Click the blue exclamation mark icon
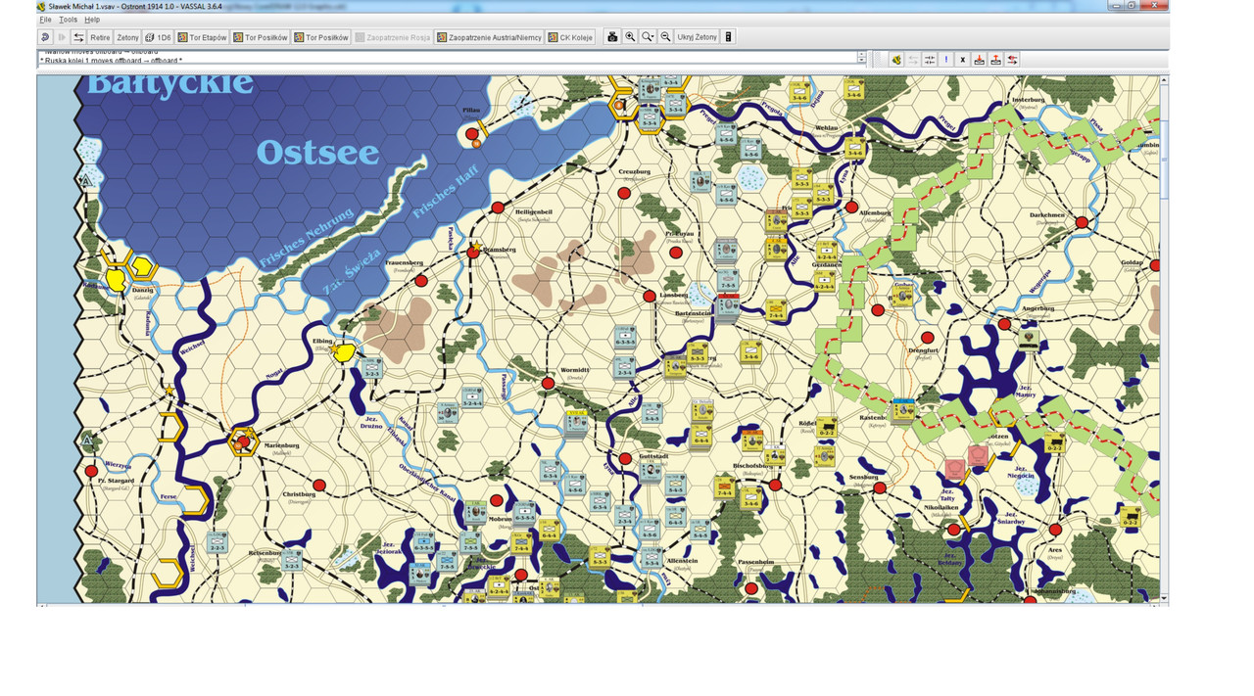 [x=946, y=60]
